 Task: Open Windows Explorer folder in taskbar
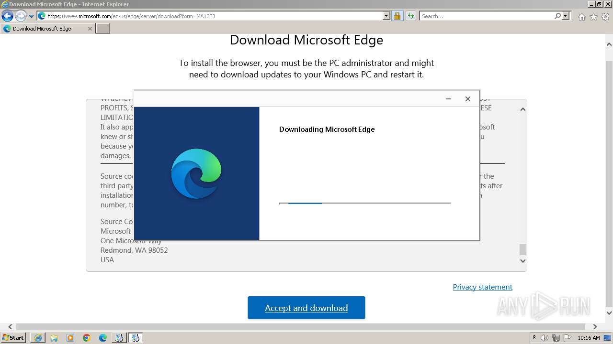(x=54, y=338)
